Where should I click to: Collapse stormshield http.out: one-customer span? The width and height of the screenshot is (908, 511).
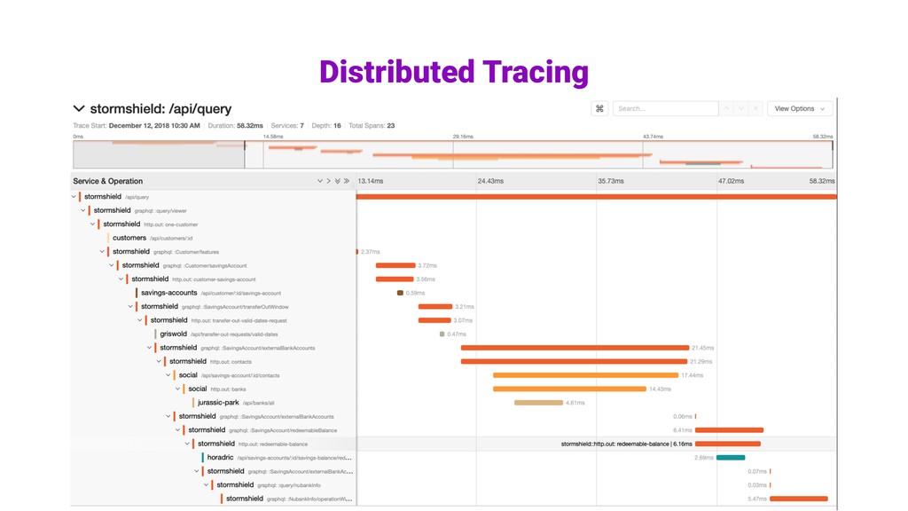coord(92,224)
